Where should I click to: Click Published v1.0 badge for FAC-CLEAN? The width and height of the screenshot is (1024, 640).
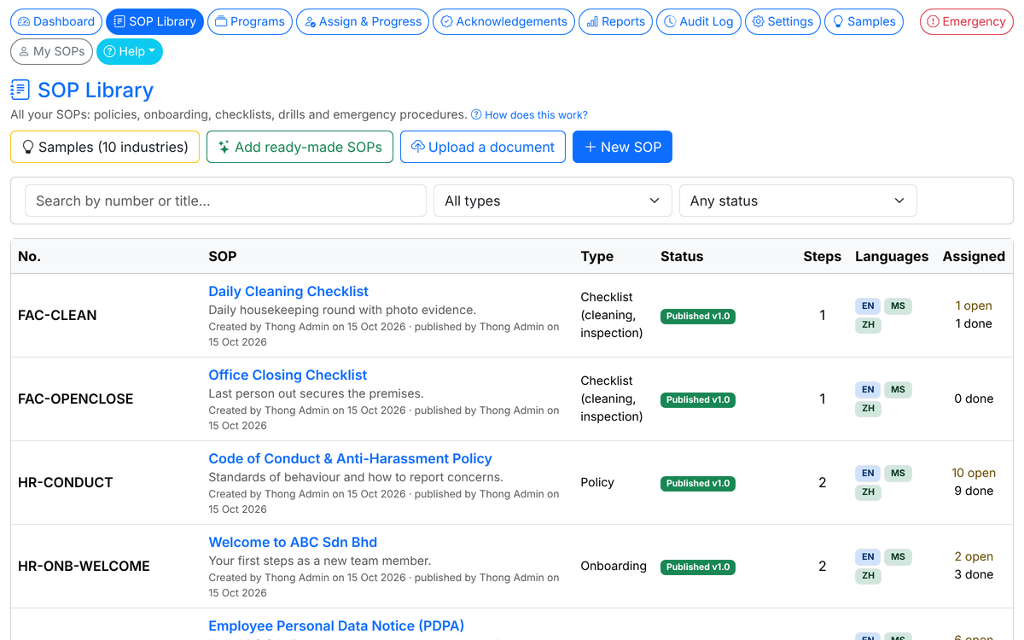(698, 316)
